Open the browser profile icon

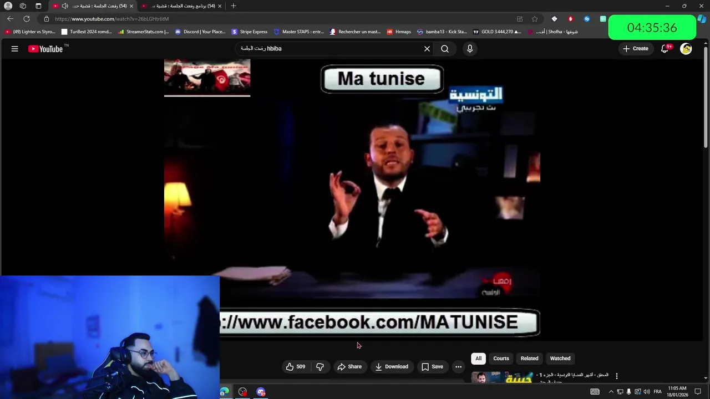tap(8, 6)
